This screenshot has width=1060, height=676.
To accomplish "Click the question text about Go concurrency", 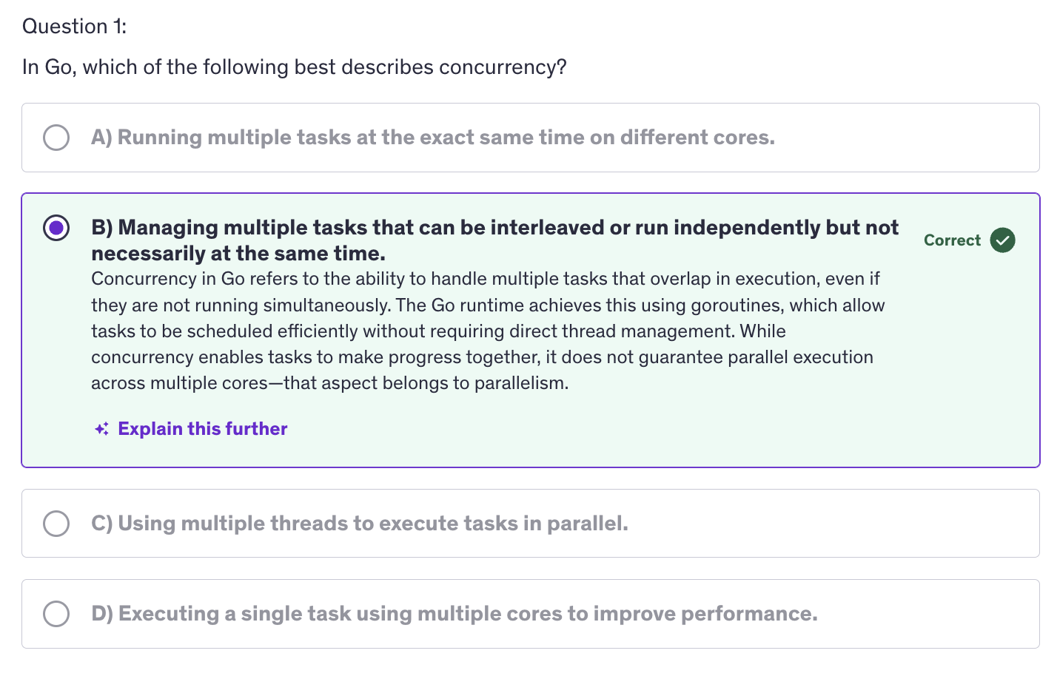I will (x=295, y=67).
